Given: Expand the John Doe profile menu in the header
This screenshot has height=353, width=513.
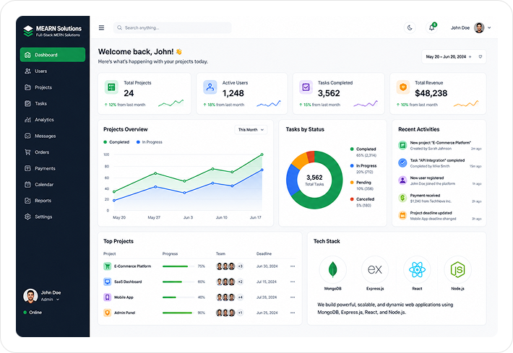Looking at the screenshot, I should pyautogui.click(x=471, y=27).
